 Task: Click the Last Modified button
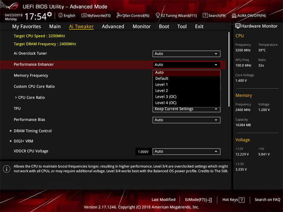(164, 200)
